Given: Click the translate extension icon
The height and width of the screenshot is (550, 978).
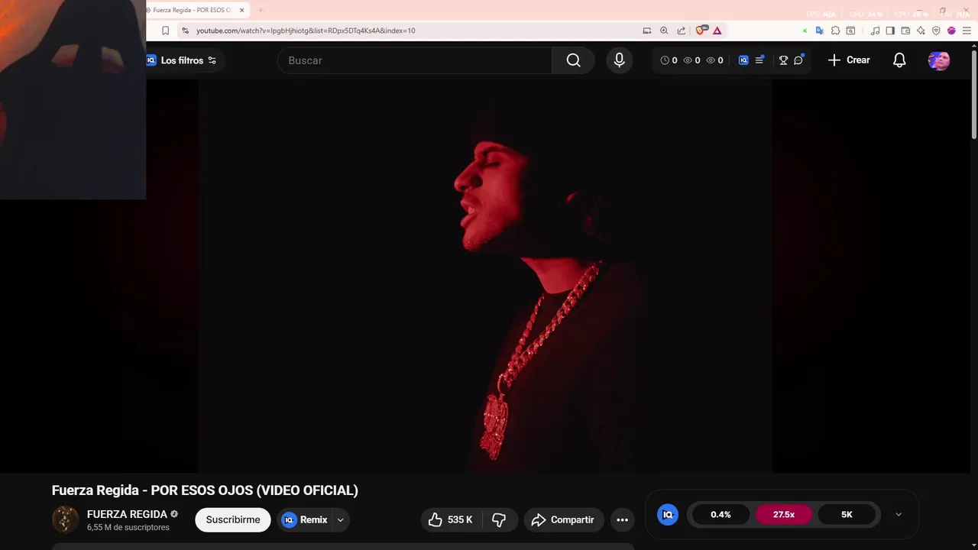Looking at the screenshot, I should pos(820,31).
